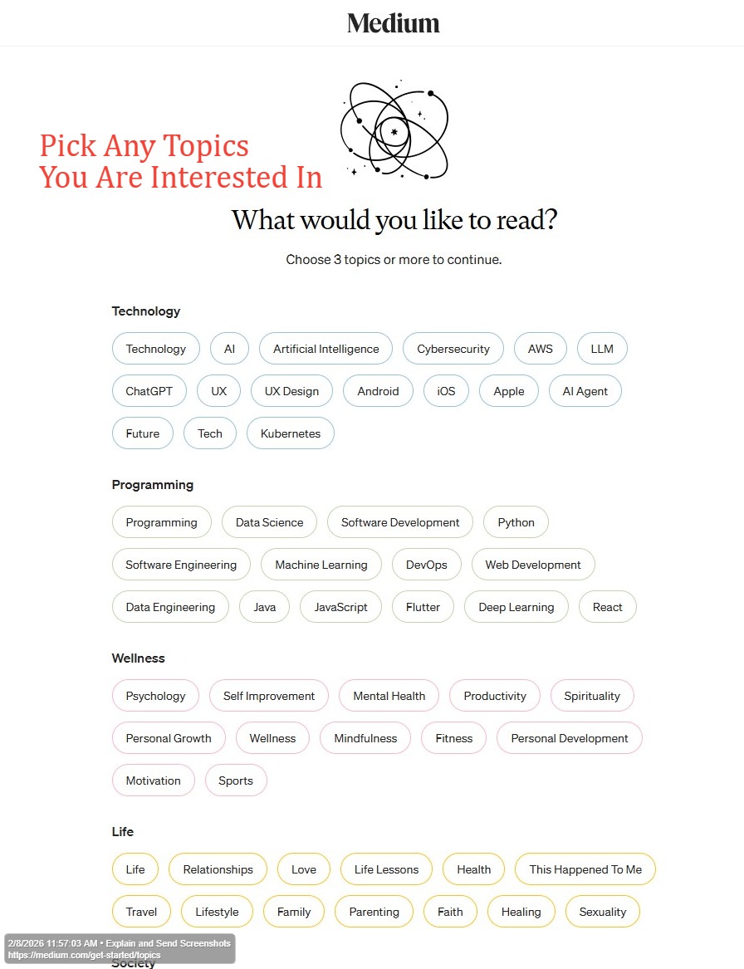Toggle the JavaScript topic chip
The width and height of the screenshot is (744, 969).
pyautogui.click(x=340, y=607)
